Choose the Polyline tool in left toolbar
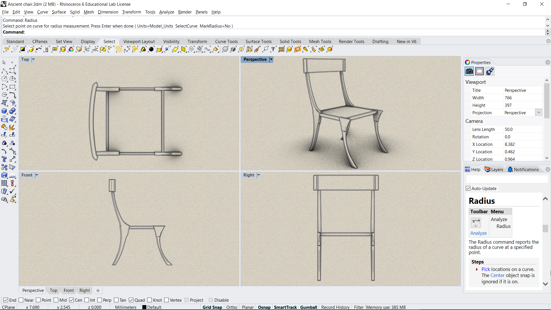 tap(4, 71)
